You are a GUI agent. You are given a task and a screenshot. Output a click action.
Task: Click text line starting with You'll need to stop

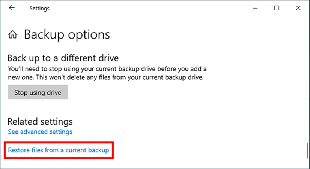(x=107, y=69)
